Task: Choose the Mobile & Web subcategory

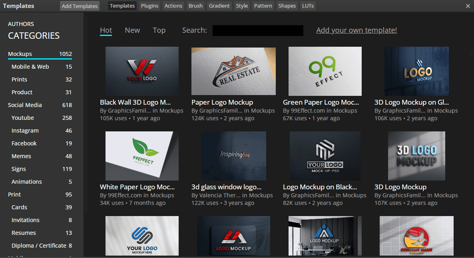Action: click(42, 67)
